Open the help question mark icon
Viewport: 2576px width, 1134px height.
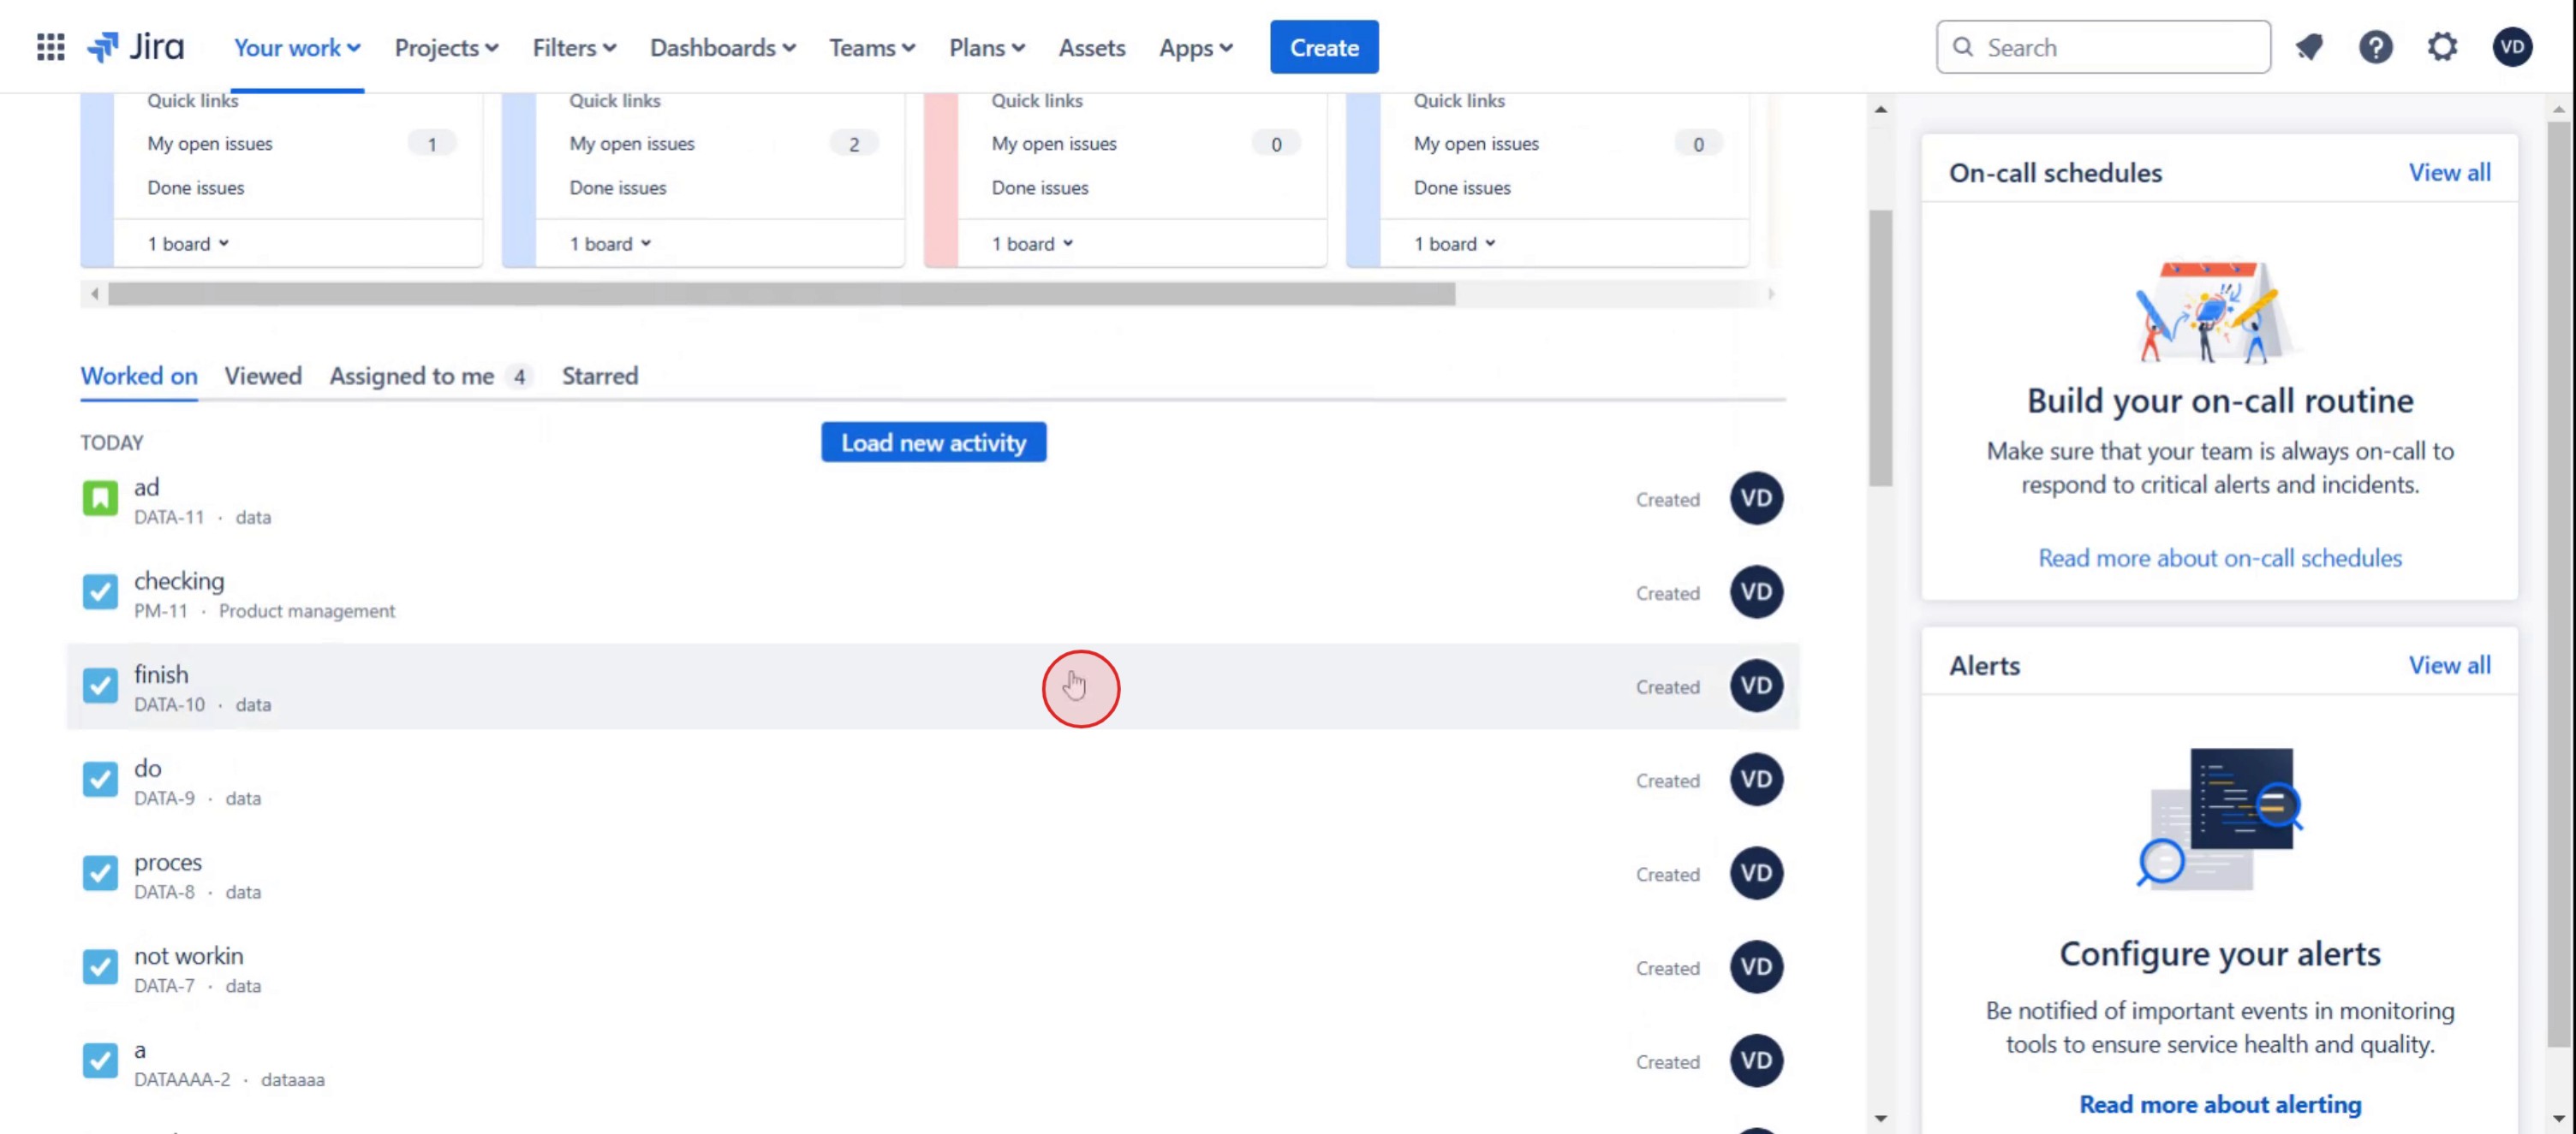(x=2375, y=47)
